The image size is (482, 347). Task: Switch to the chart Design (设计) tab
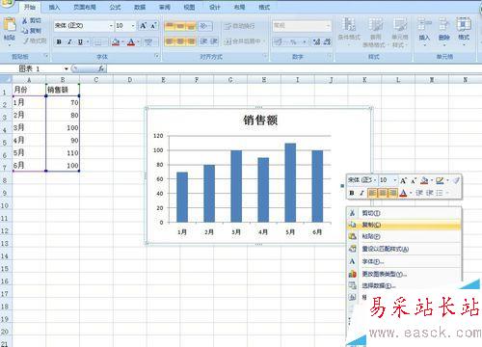tap(215, 7)
